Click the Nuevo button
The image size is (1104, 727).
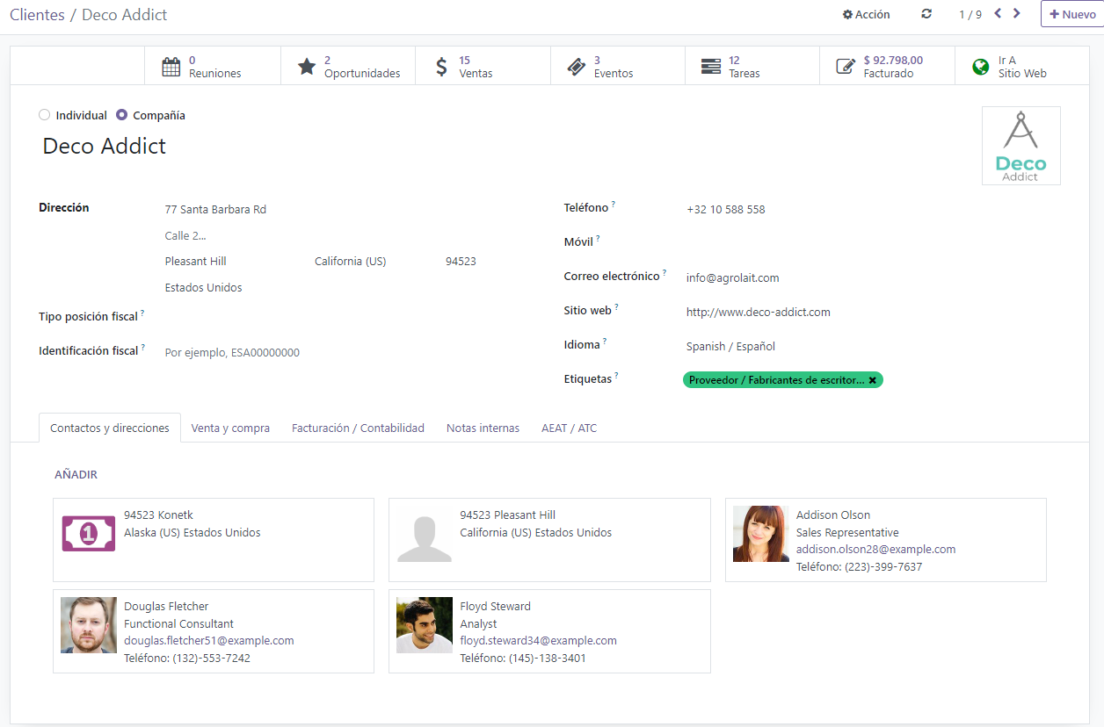[x=1074, y=14]
